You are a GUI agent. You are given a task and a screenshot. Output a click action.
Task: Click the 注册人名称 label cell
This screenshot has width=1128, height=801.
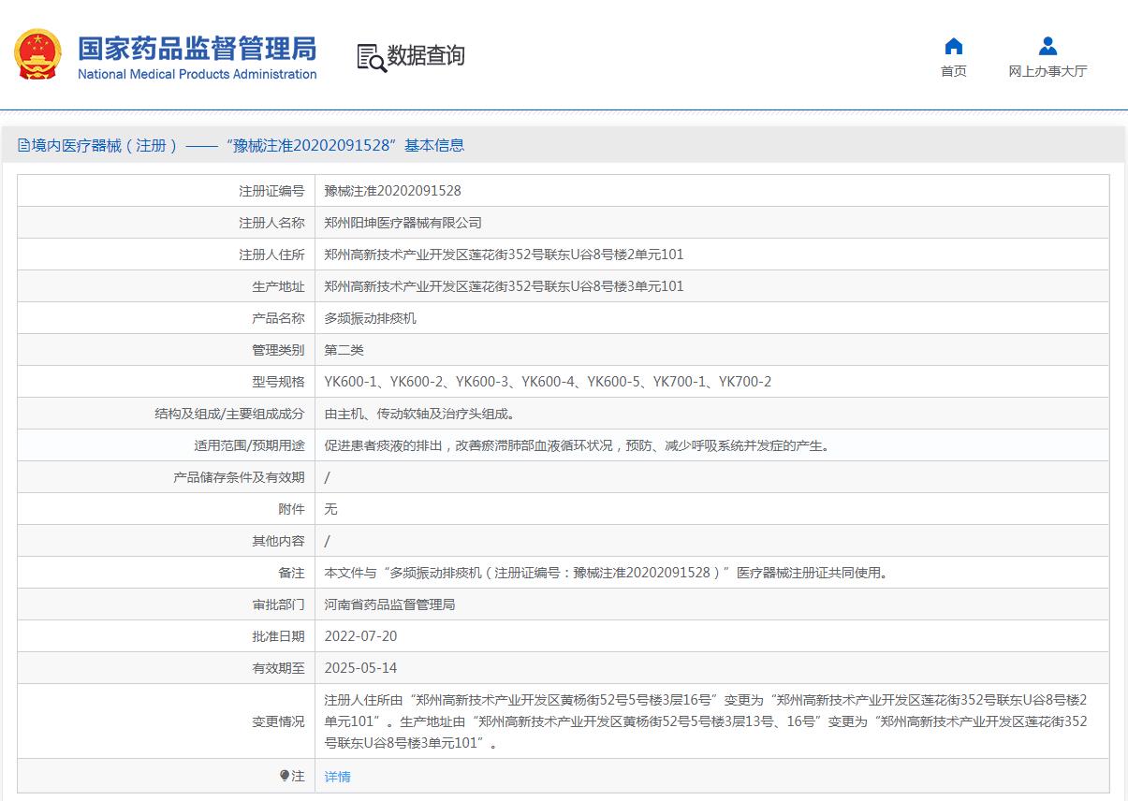[166, 223]
